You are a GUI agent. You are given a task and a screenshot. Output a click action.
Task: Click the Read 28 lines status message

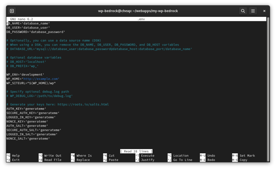[136, 151]
